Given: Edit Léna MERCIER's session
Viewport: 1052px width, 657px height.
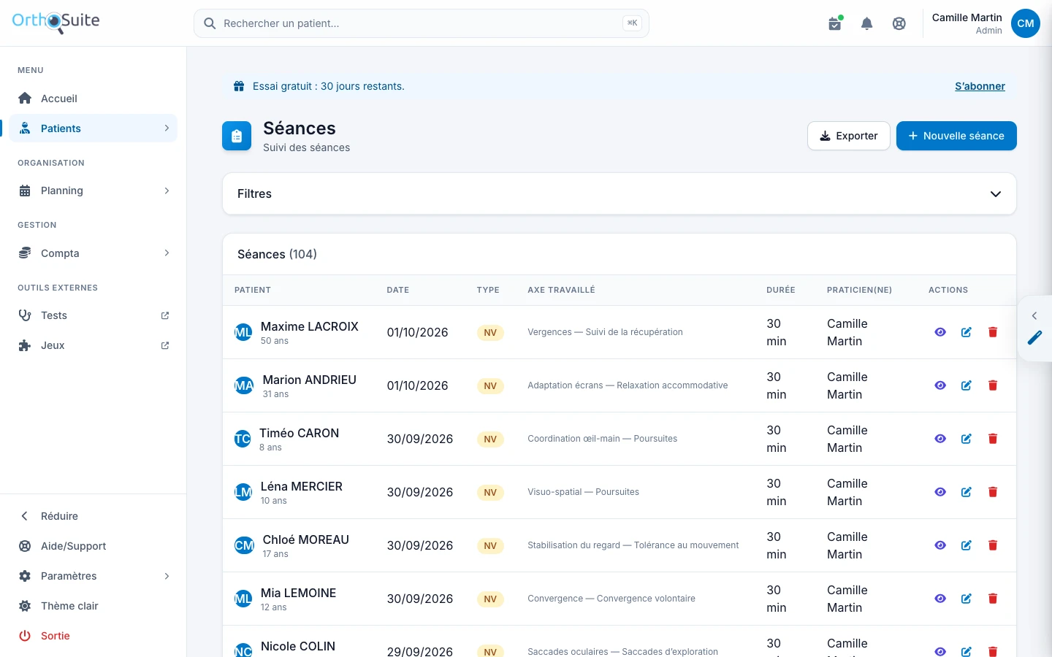Looking at the screenshot, I should [967, 492].
